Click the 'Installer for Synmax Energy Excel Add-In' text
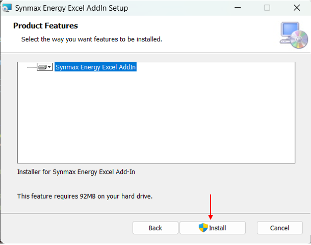The height and width of the screenshot is (245, 311). click(x=76, y=171)
